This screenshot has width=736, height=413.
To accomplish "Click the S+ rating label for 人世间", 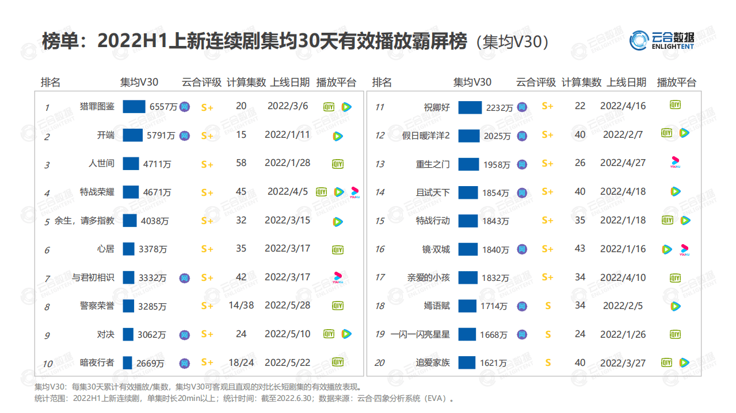I will click(x=207, y=163).
